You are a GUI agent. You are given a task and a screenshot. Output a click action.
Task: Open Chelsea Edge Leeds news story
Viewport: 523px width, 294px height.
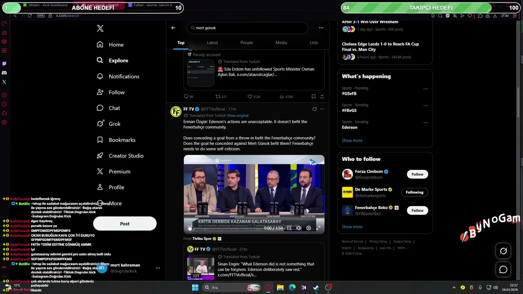pos(380,47)
